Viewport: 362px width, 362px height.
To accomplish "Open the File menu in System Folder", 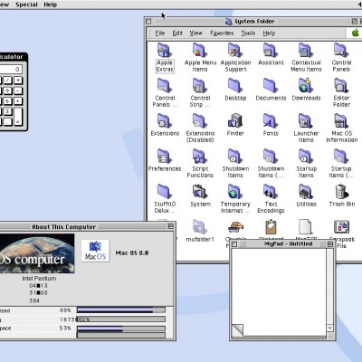I will tap(160, 33).
